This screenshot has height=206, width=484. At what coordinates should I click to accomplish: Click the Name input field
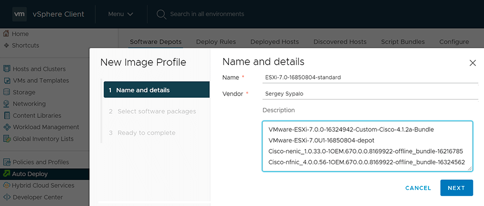coord(370,78)
